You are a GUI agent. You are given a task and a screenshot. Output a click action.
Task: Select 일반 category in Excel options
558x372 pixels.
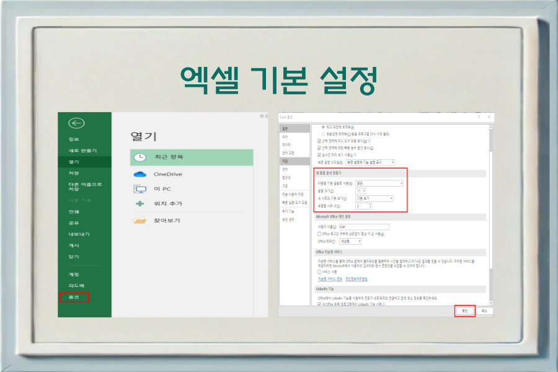tap(294, 128)
